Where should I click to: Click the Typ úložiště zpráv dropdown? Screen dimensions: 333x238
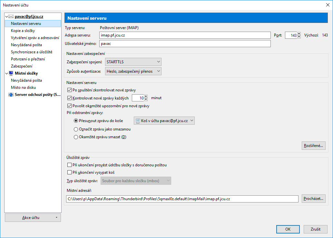point(136,181)
